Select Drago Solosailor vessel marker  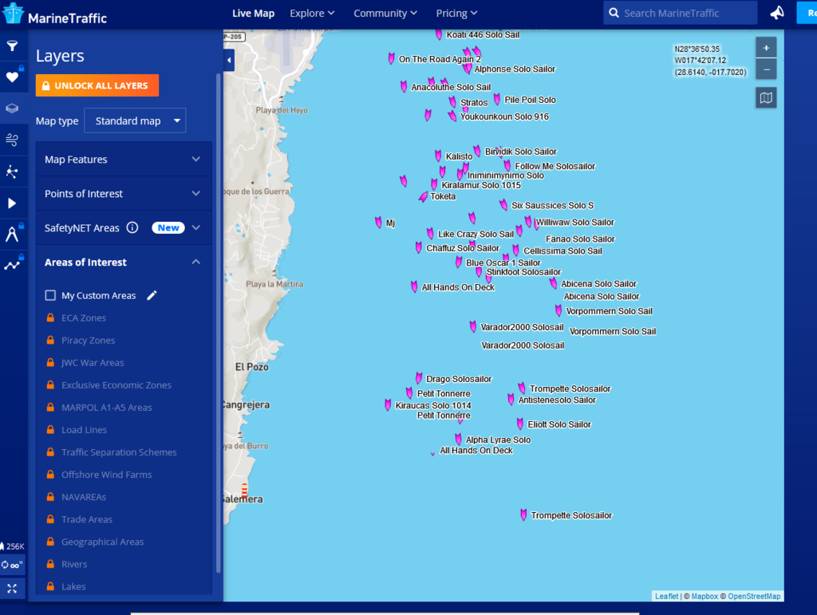click(x=419, y=377)
